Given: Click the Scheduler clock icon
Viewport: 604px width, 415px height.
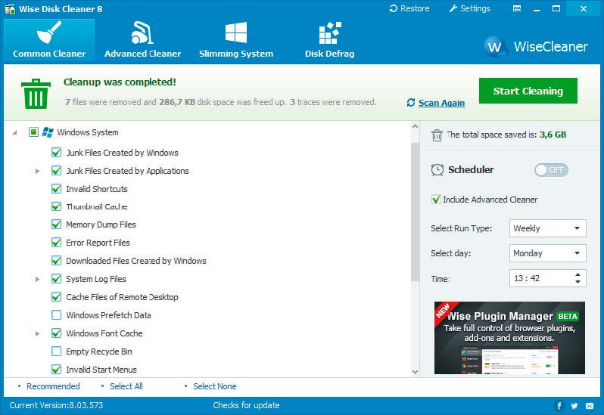Looking at the screenshot, I should [x=437, y=169].
